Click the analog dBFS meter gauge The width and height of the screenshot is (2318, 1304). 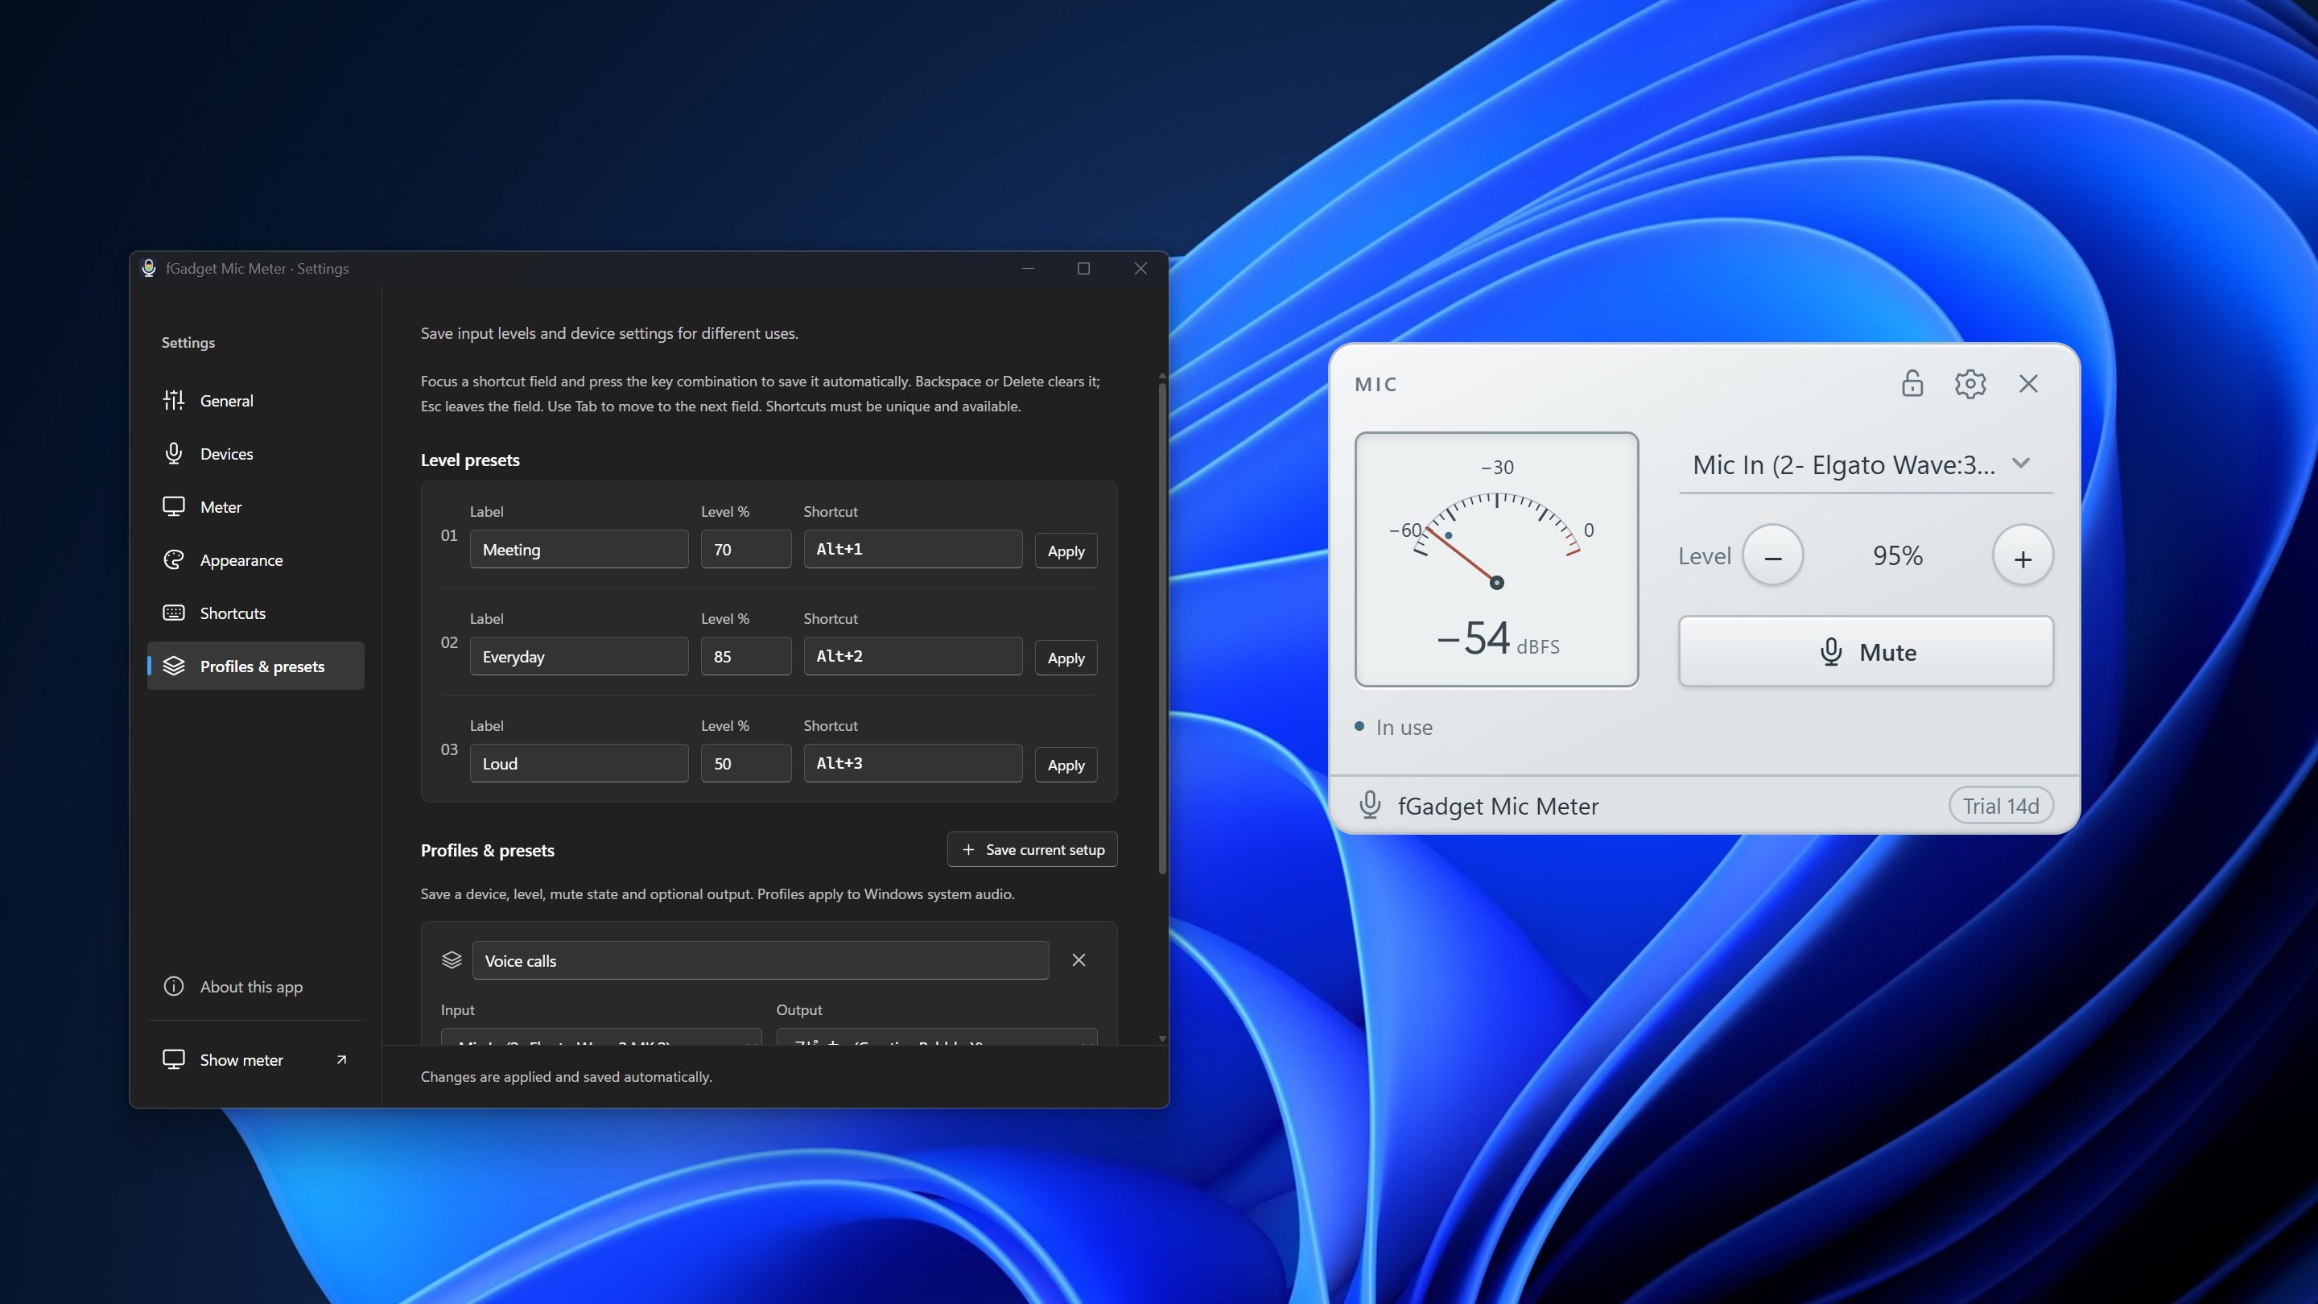point(1496,559)
